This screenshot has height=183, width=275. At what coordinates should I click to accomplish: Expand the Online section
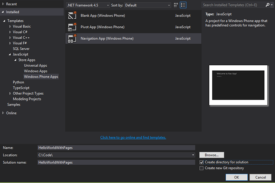(3, 113)
